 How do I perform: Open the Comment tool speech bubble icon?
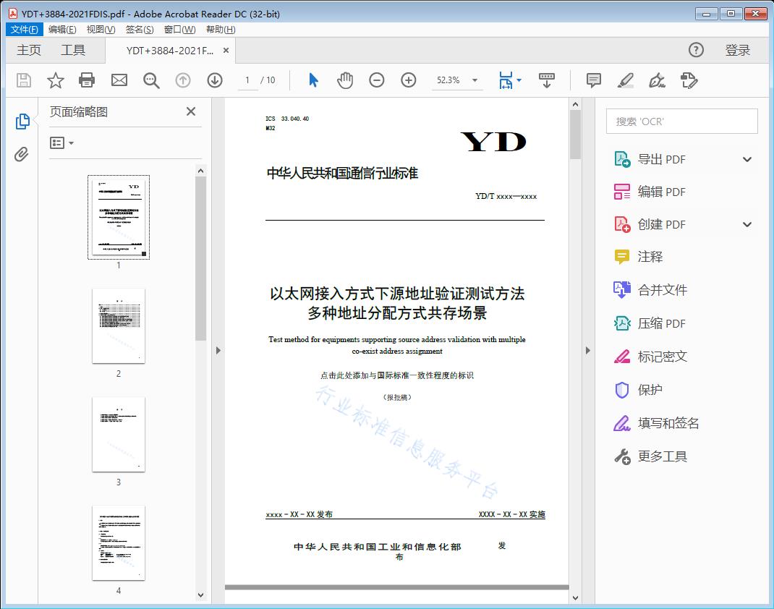(593, 80)
